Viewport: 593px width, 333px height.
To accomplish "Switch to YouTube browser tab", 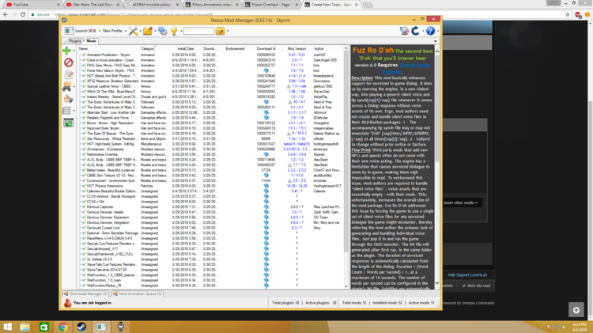I will pos(32,5).
